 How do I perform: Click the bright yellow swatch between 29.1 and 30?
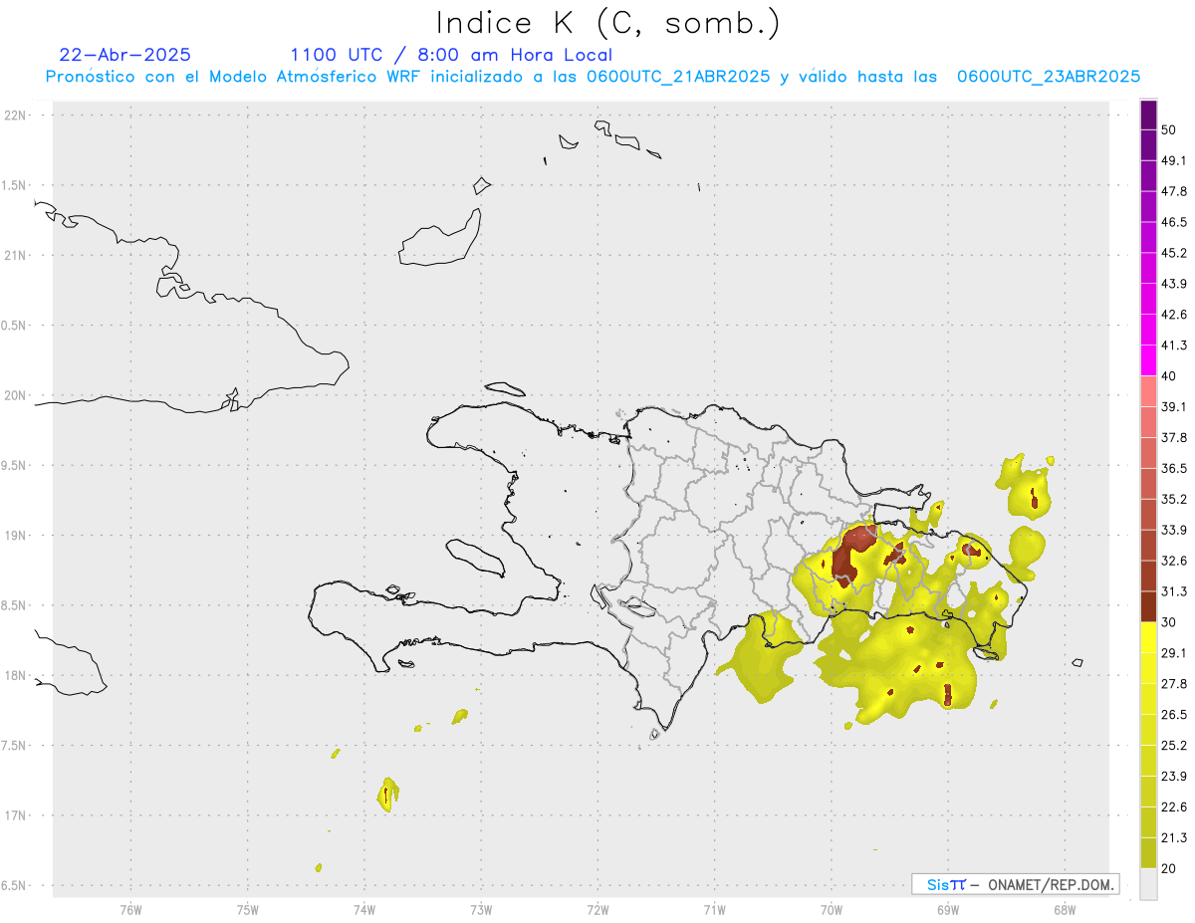[1148, 637]
